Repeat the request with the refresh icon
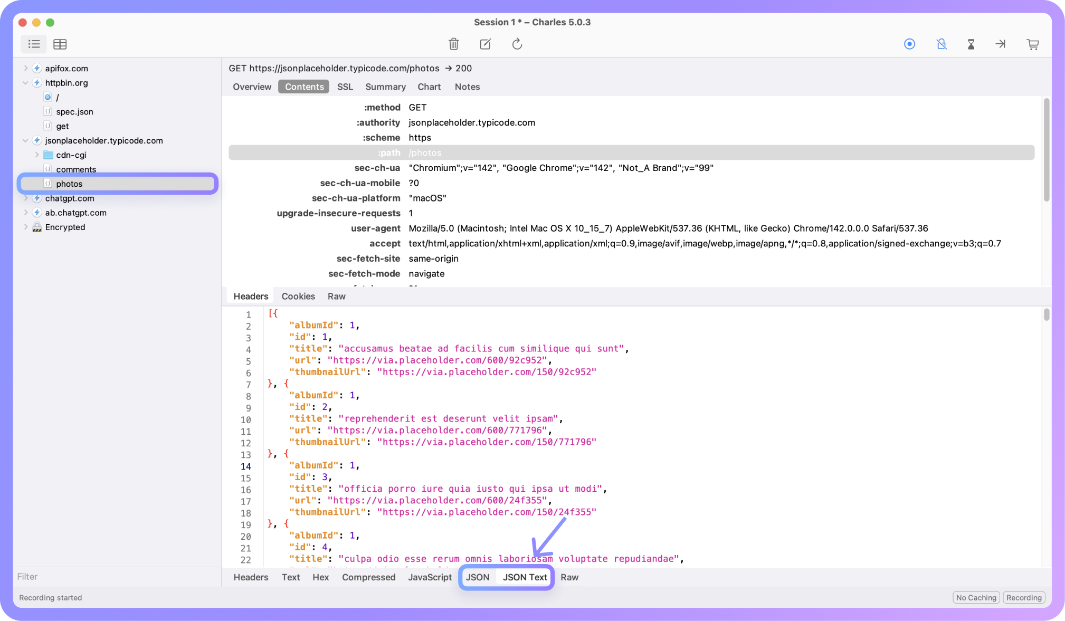This screenshot has width=1065, height=621. click(x=517, y=44)
